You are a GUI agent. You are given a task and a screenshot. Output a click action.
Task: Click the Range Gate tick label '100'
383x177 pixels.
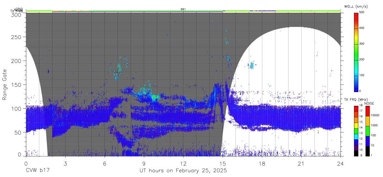17,109
